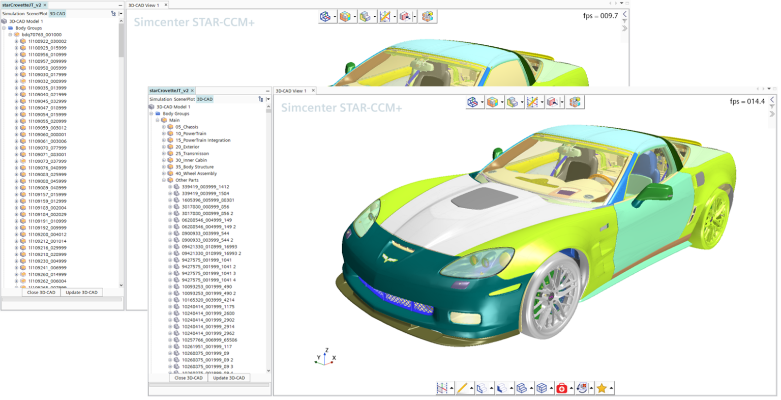Select the leftmost sketch plane tool

click(x=441, y=387)
